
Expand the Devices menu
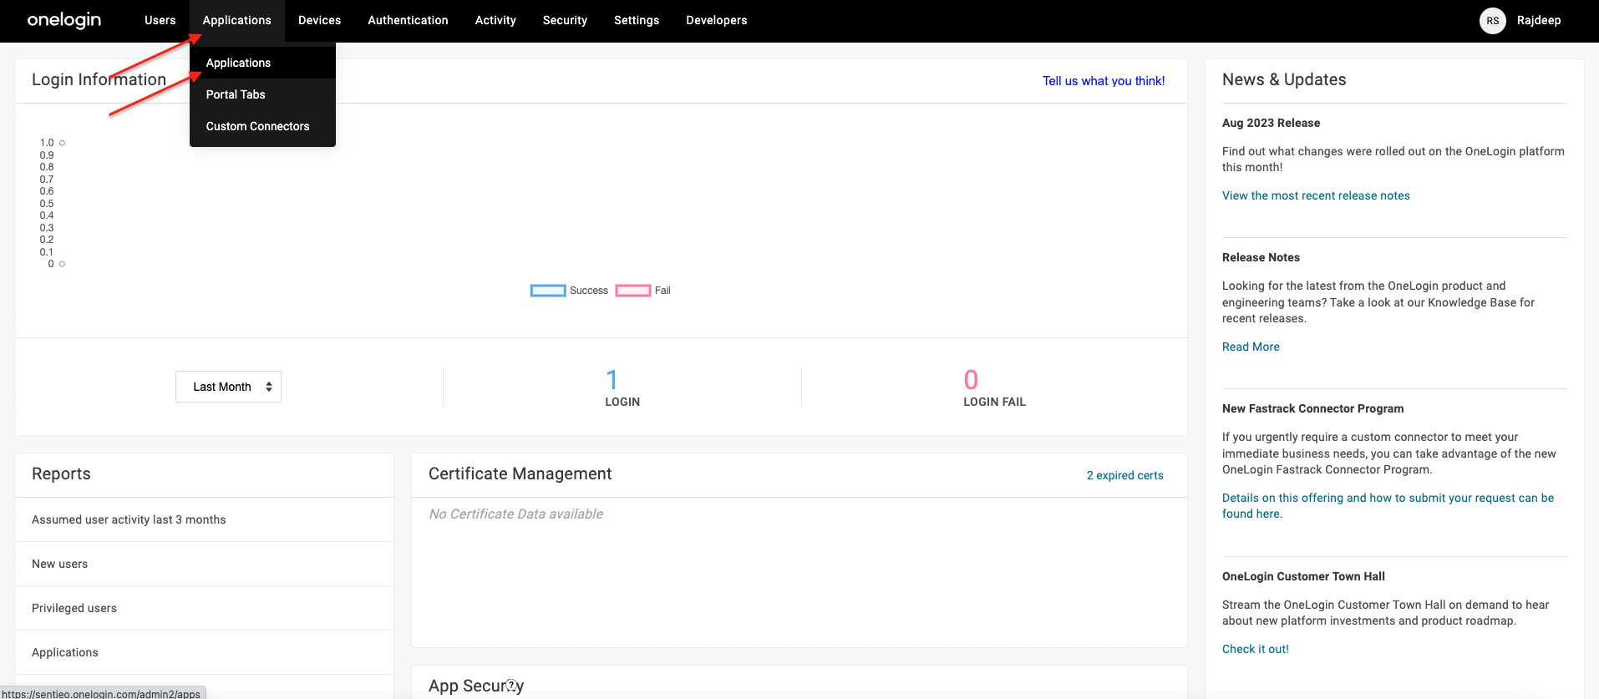click(319, 21)
